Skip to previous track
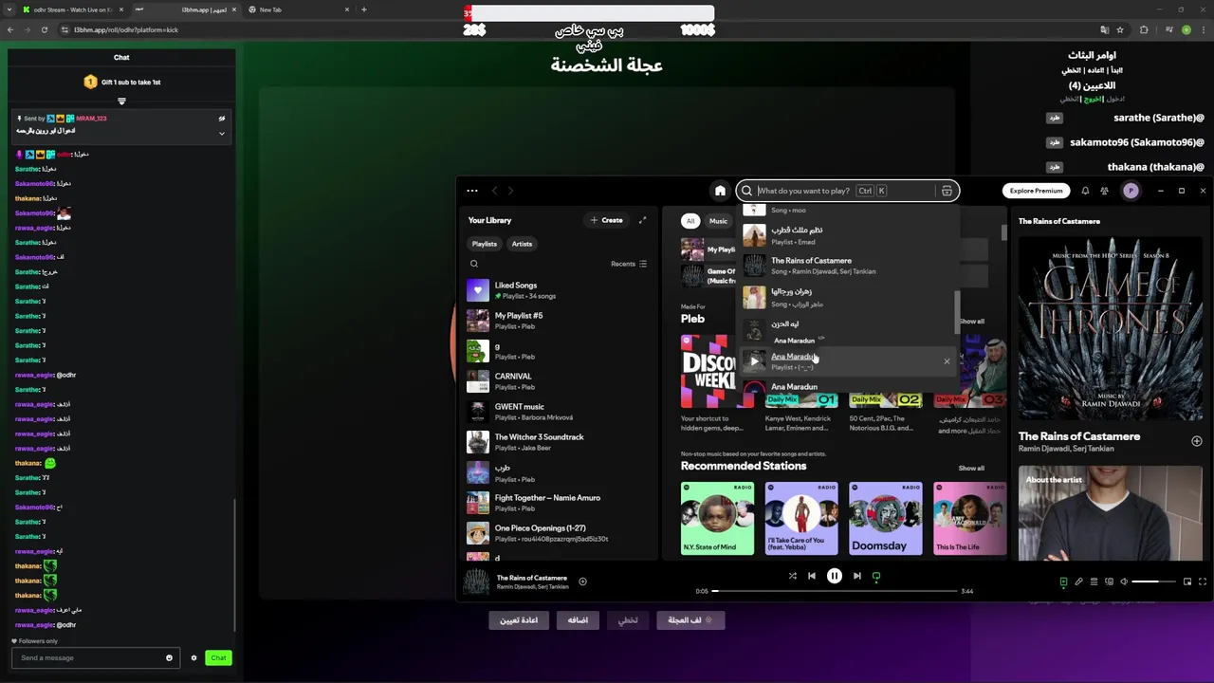Screen dimensions: 1214x683 click(x=812, y=576)
